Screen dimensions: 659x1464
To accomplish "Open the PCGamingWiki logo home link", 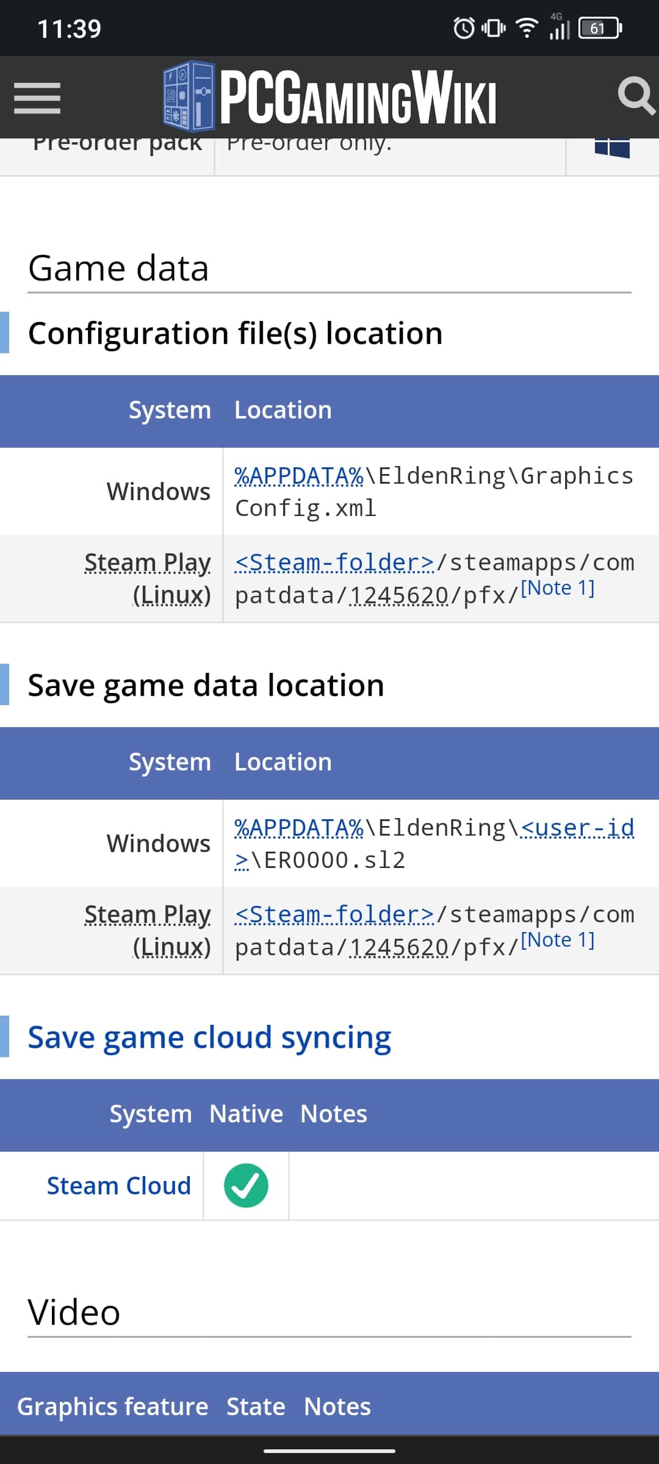I will tap(330, 96).
